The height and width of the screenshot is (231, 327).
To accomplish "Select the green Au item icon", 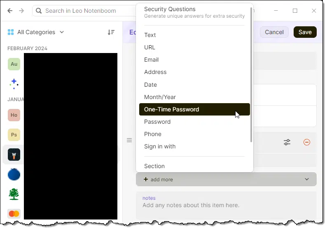I will coord(14,64).
